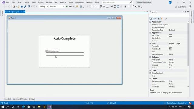The image size is (194, 109).
Task: Open File Explorer from the taskbar
Action: click(39, 107)
